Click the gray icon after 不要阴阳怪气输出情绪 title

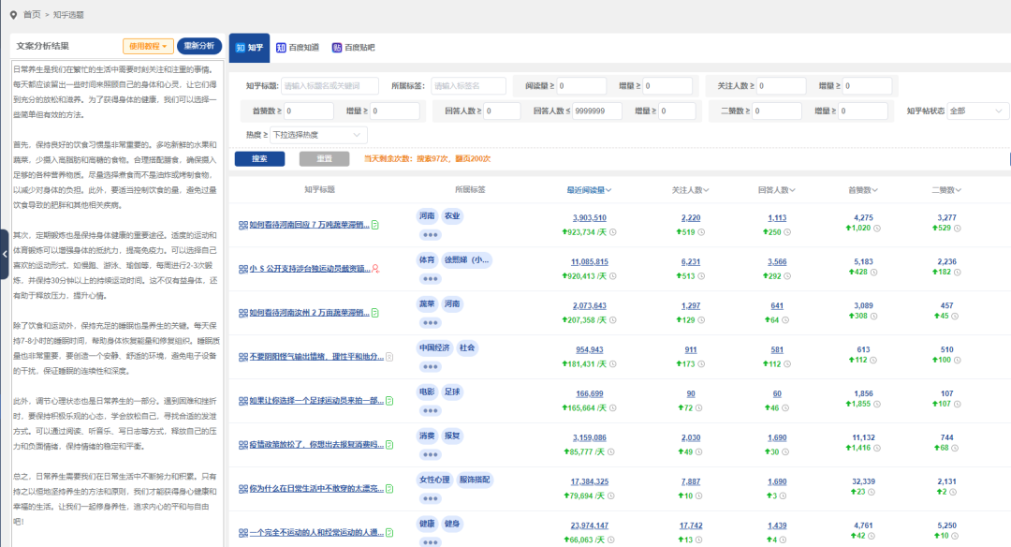pyautogui.click(x=389, y=357)
